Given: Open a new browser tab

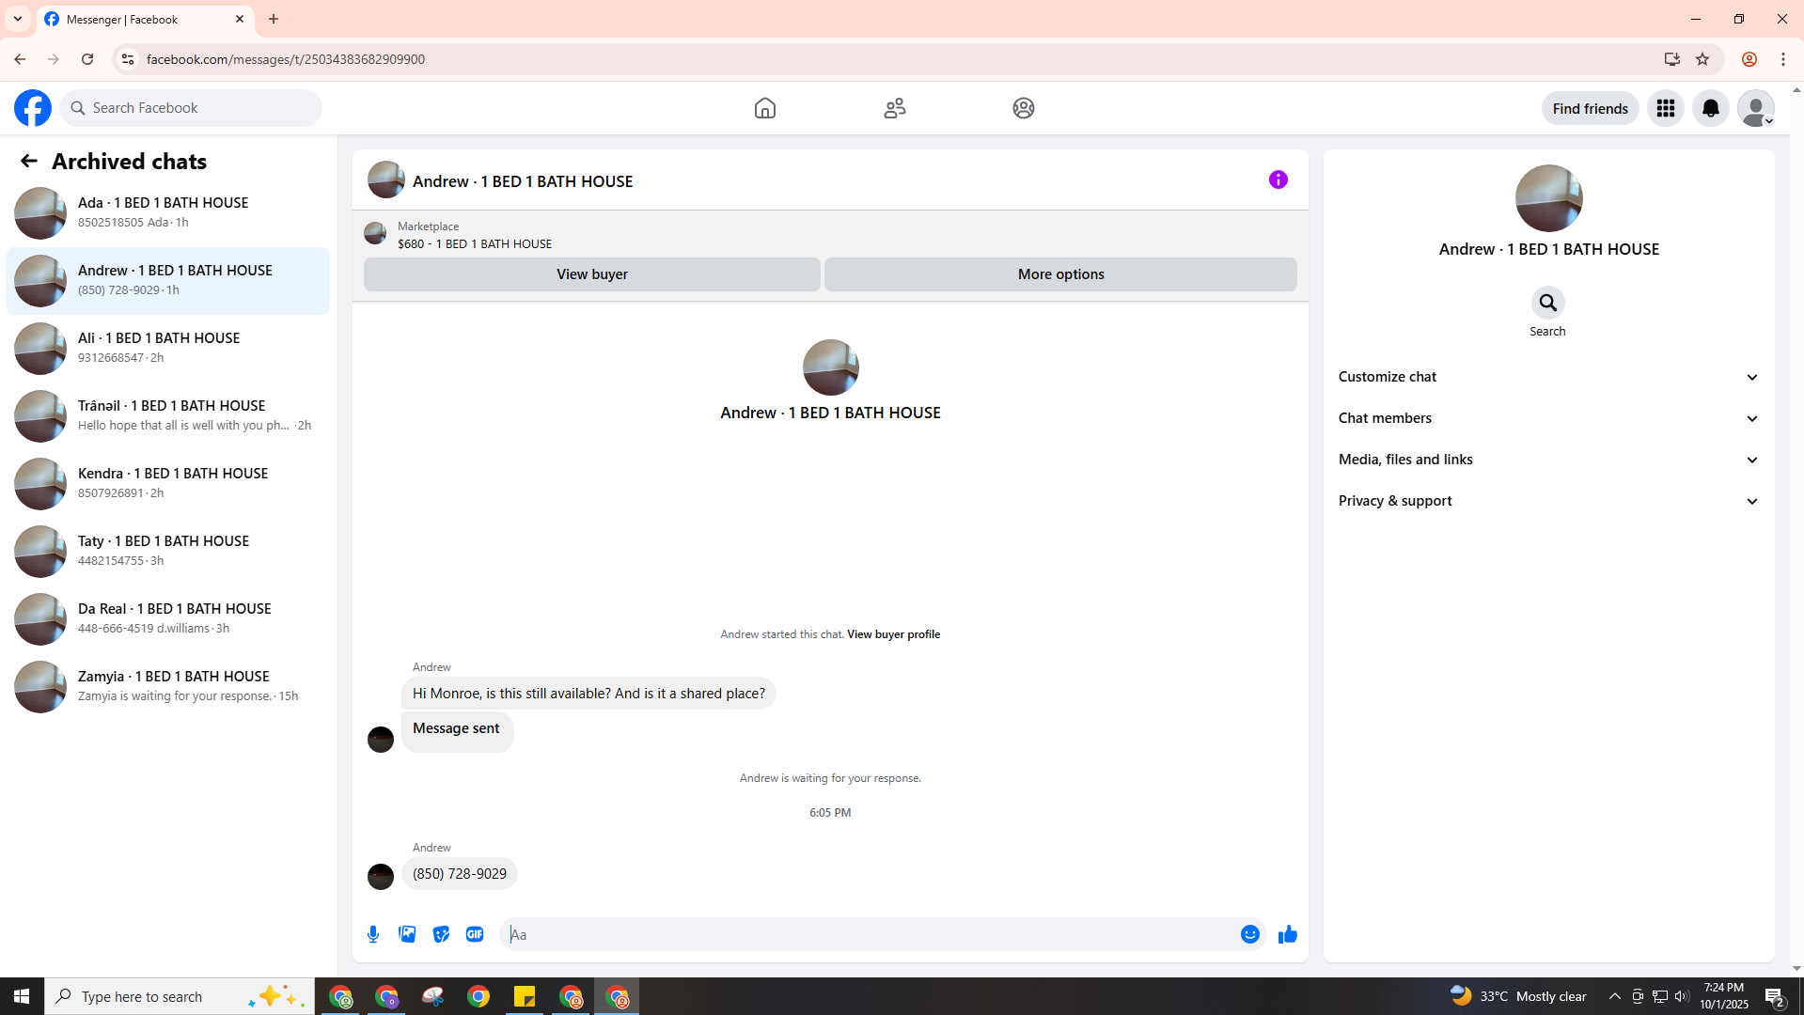Looking at the screenshot, I should pos(274,19).
